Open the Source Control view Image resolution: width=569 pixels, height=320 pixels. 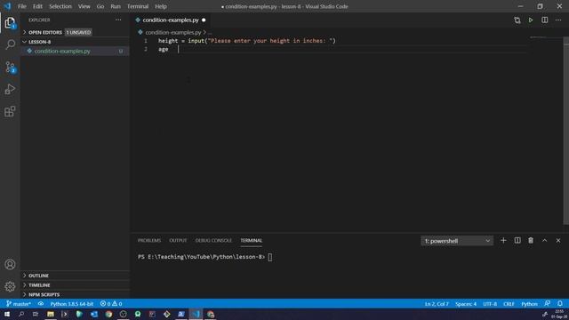pyautogui.click(x=10, y=68)
